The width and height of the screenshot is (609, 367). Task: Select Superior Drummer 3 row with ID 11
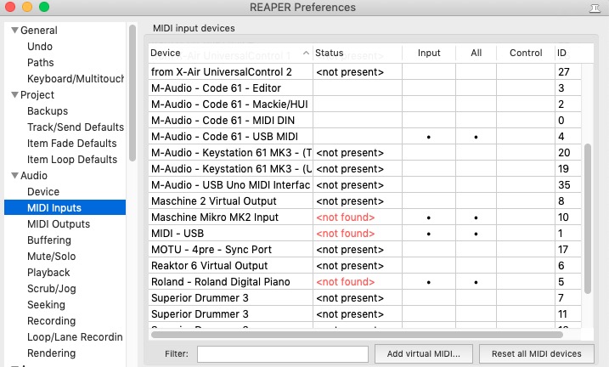364,314
